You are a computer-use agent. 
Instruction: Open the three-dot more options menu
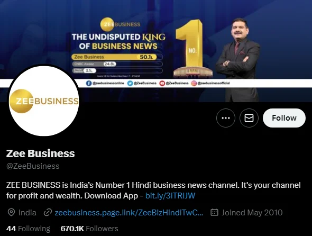tap(226, 118)
